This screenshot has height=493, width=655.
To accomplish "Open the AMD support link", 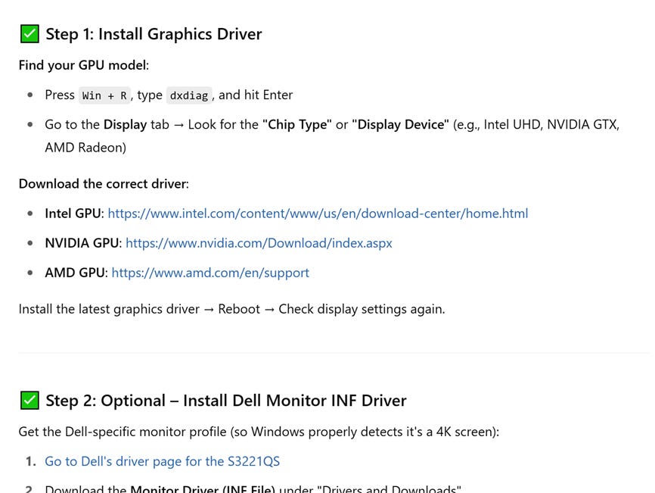I will coord(210,273).
